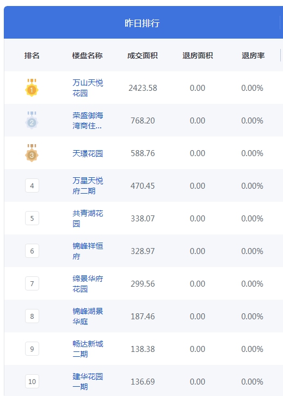
Task: Open the 缔景华府花园 property link
Action: 88,283
